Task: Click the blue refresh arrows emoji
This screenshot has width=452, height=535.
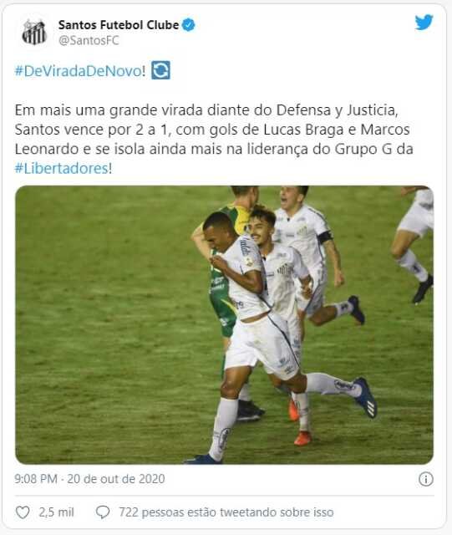Action: [160, 70]
